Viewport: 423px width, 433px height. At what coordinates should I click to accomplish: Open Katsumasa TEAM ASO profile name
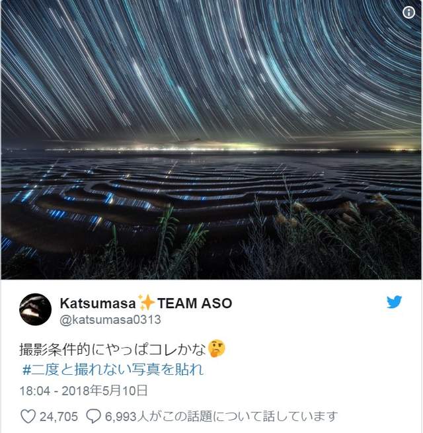tap(146, 303)
